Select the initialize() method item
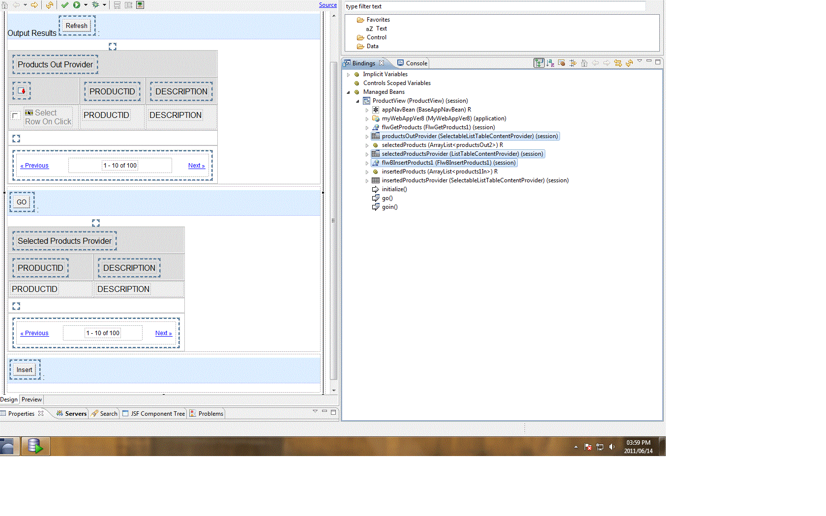 pos(394,189)
